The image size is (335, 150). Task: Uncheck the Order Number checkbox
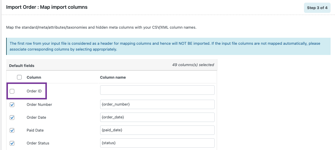[x=12, y=104]
